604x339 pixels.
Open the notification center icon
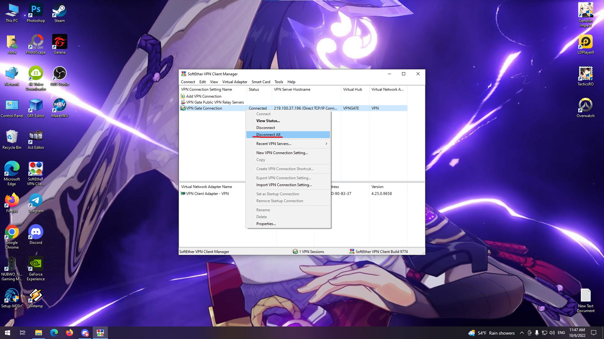coord(594,333)
